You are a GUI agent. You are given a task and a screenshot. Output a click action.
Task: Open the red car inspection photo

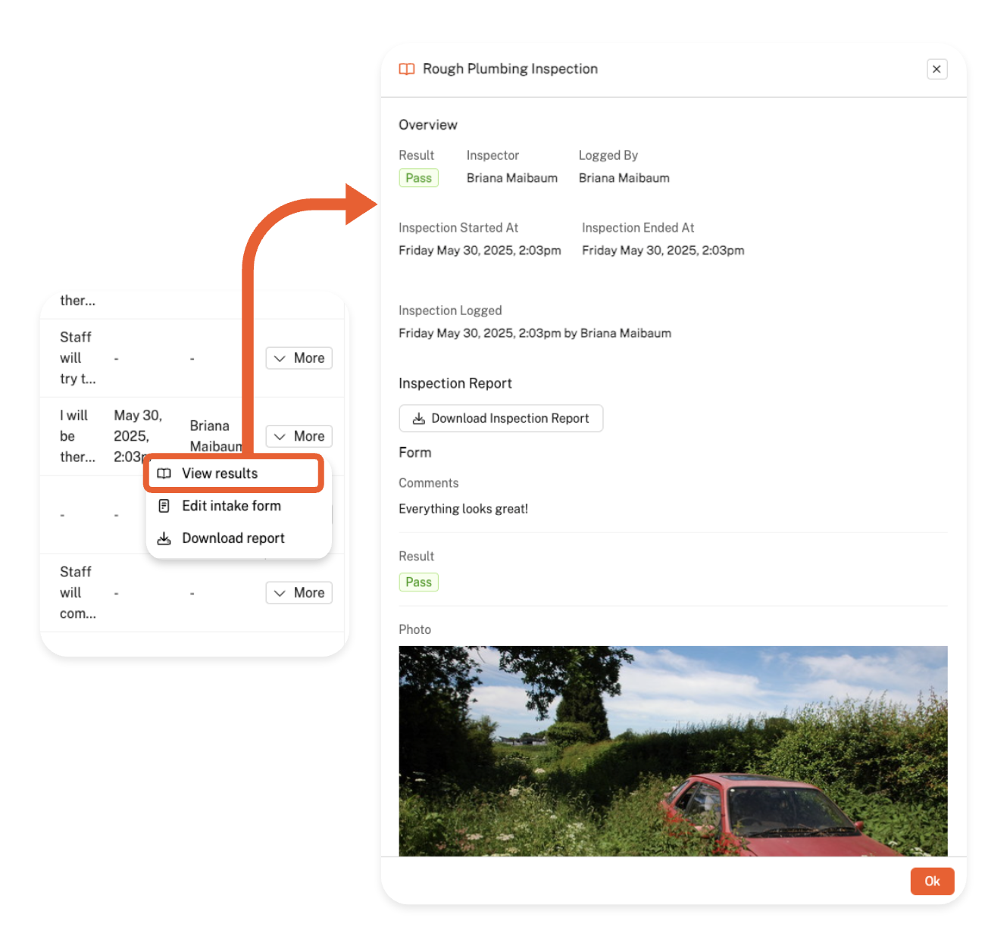click(x=672, y=751)
